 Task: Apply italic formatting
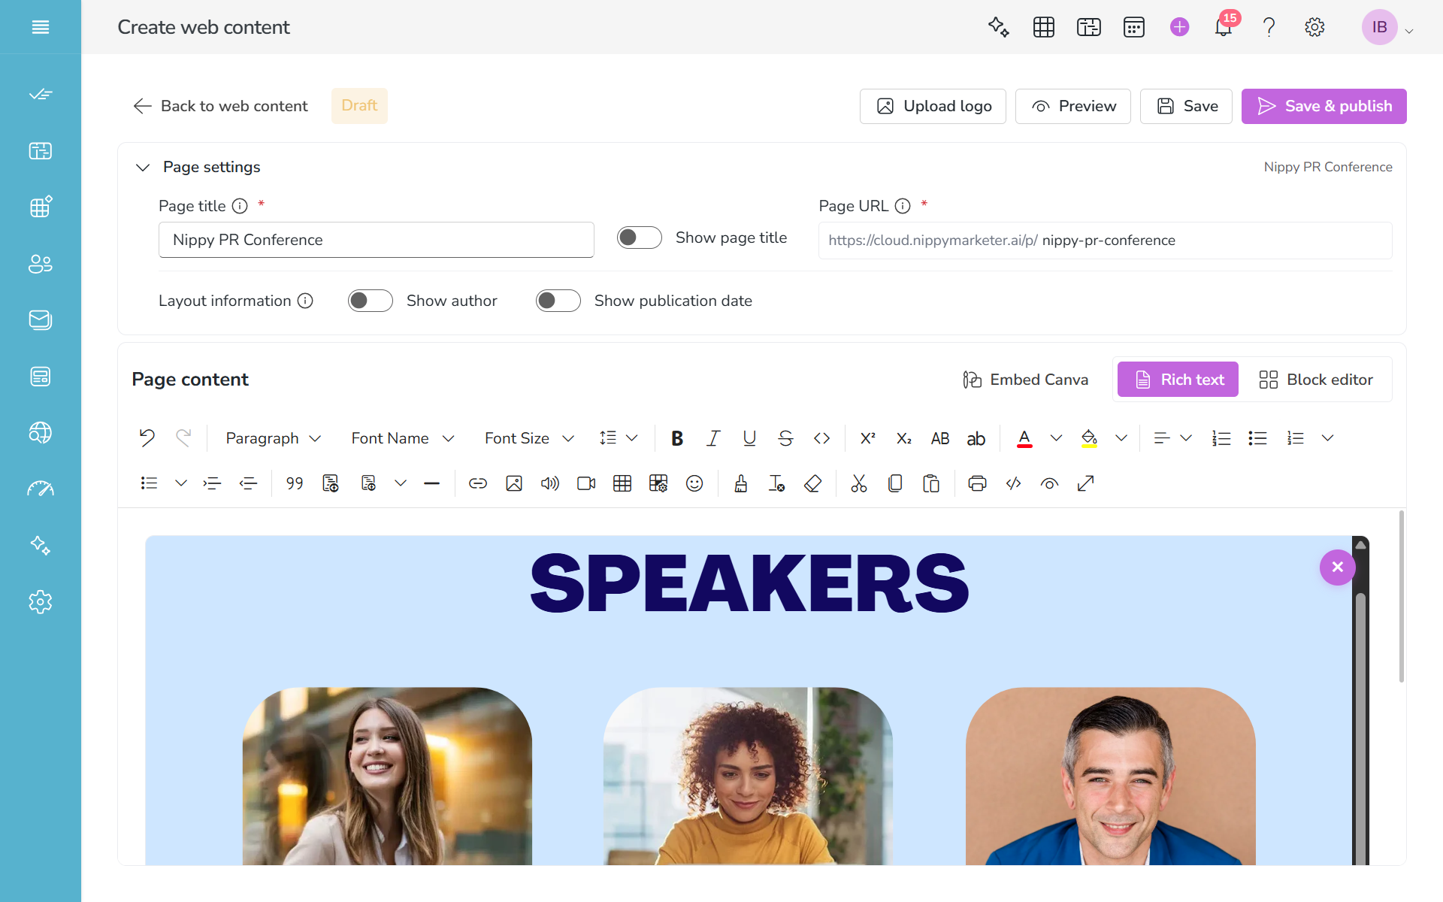(x=713, y=438)
